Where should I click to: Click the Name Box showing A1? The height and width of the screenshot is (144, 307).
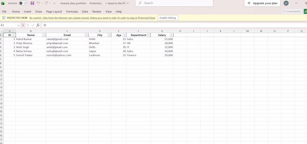pyautogui.click(x=9, y=25)
